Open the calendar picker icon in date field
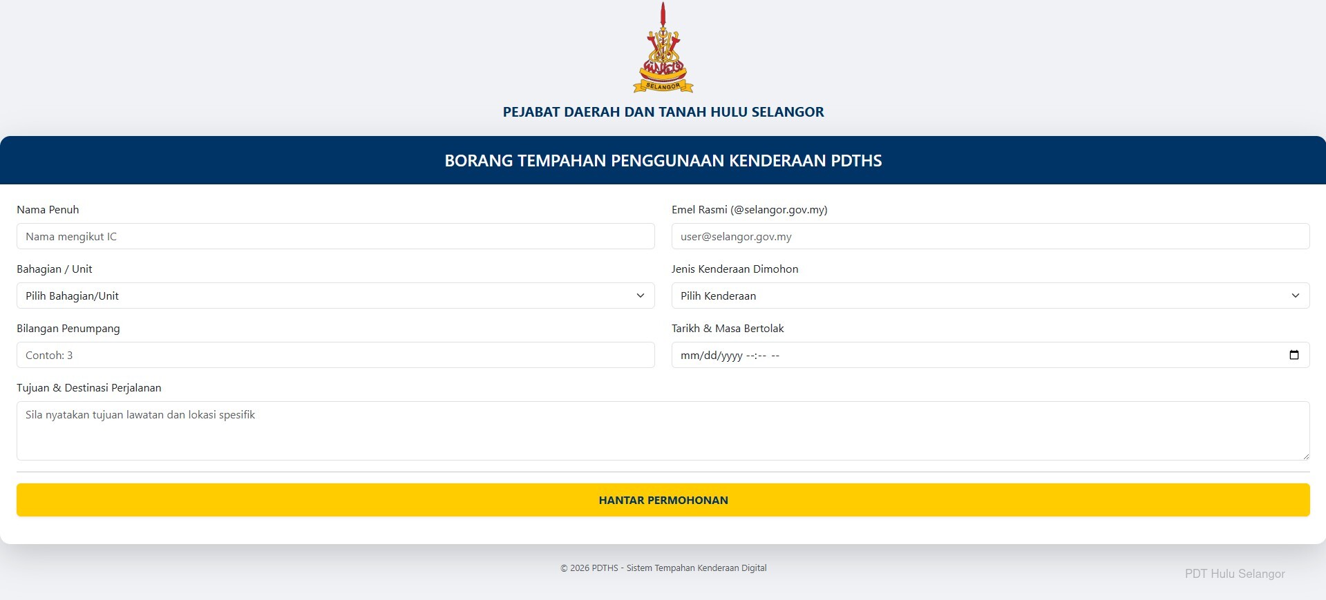Viewport: 1326px width, 600px height. [1294, 355]
